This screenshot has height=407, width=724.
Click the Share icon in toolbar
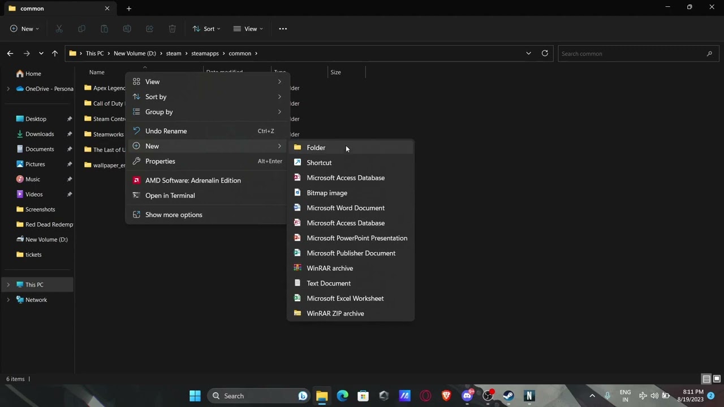coord(149,29)
